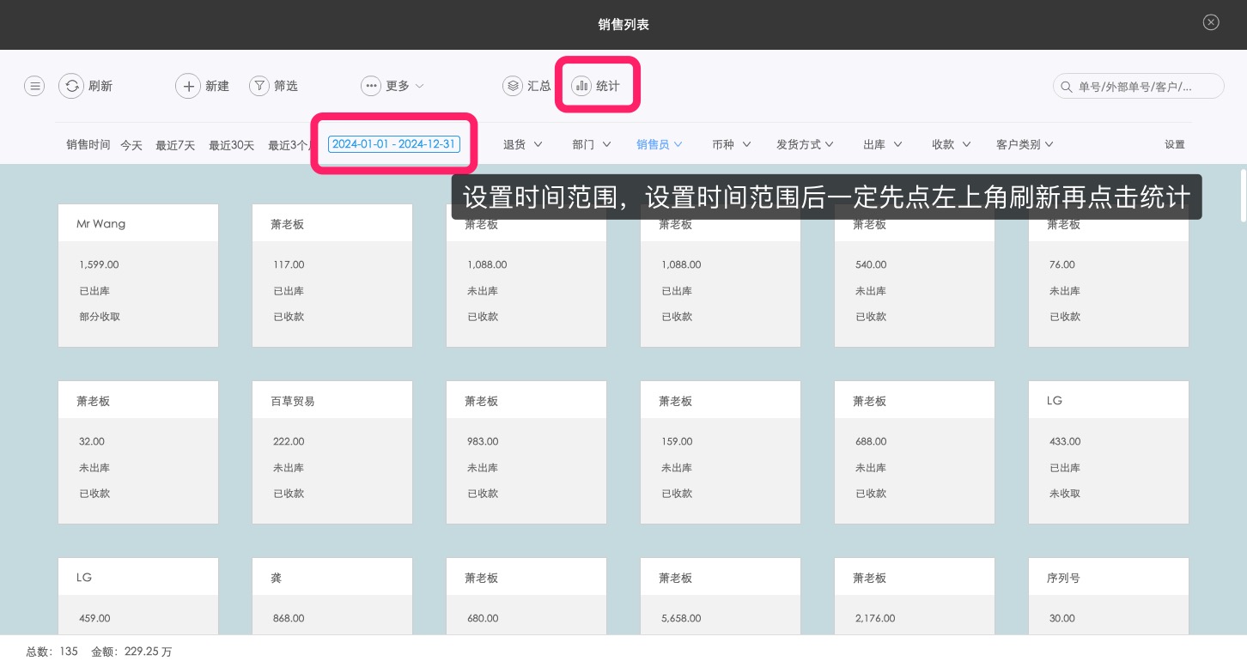Screen dimensions: 1247x667
Task: Click the 433.00 amount on LG card
Action: coord(1065,441)
